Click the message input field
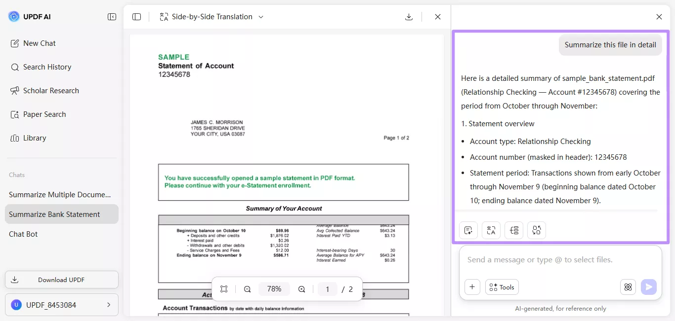This screenshot has width=675, height=321. [x=561, y=260]
